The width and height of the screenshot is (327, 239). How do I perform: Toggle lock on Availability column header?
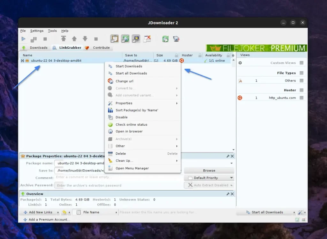[x=228, y=55]
